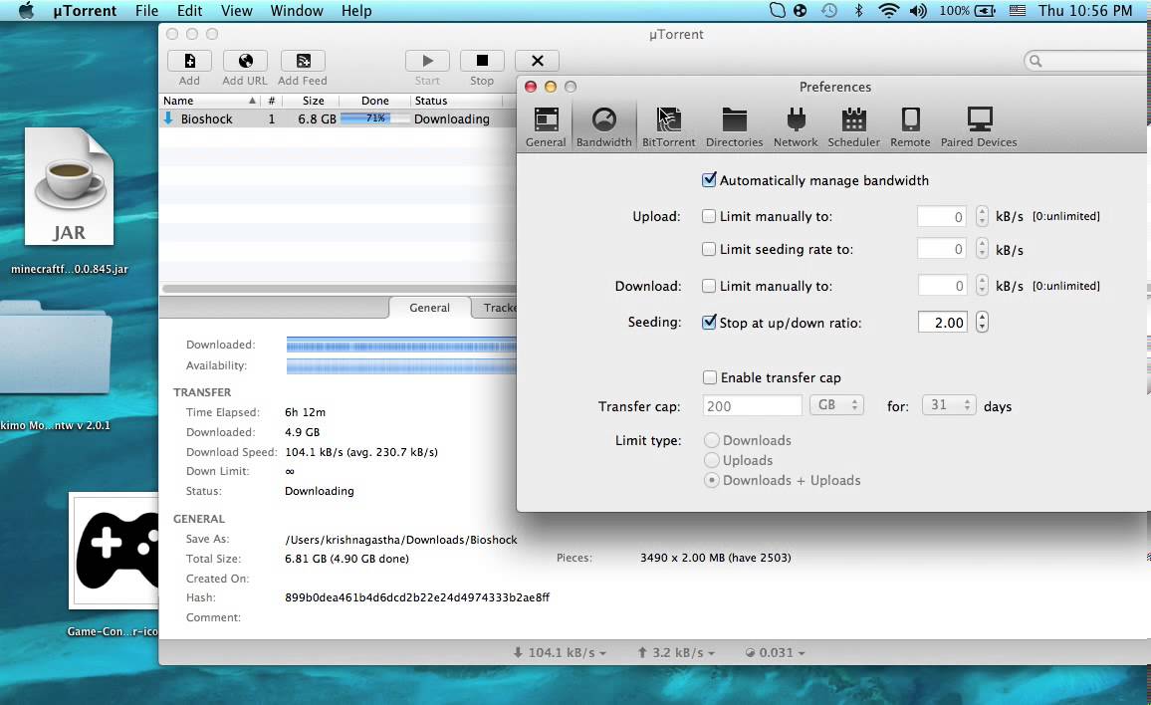Click the minecraft JAR file desktop icon
This screenshot has height=705, width=1151.
tap(69, 186)
